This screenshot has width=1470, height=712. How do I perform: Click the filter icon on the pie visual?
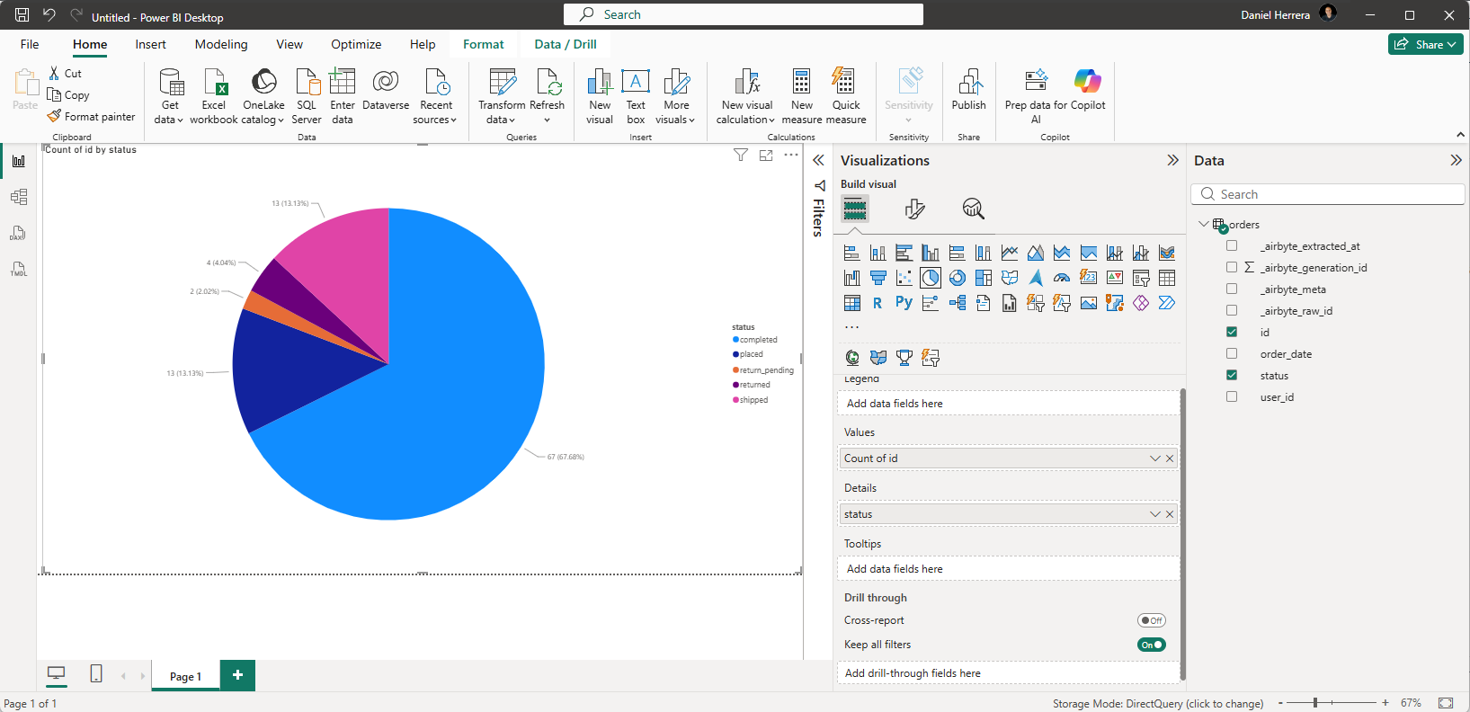click(741, 155)
